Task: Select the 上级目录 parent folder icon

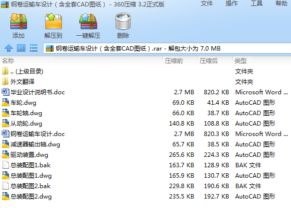Action: 5,71
